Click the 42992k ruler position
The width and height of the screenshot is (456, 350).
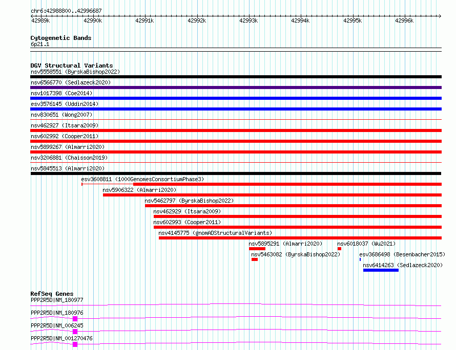coord(197,20)
